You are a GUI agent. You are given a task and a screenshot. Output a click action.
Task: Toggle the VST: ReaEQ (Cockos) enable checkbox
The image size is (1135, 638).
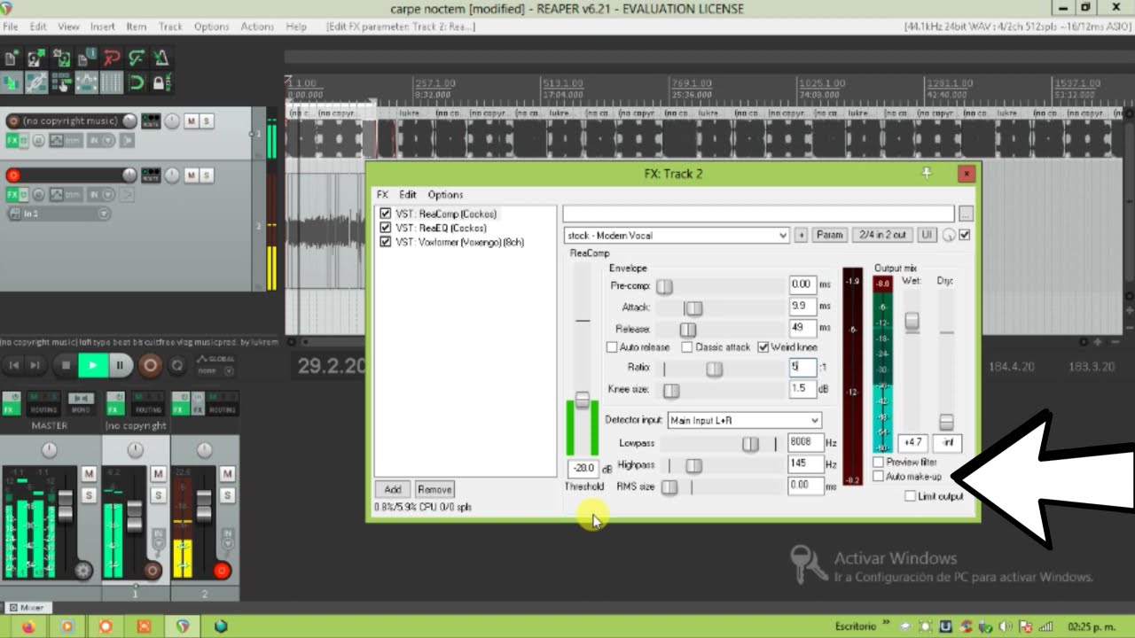385,228
